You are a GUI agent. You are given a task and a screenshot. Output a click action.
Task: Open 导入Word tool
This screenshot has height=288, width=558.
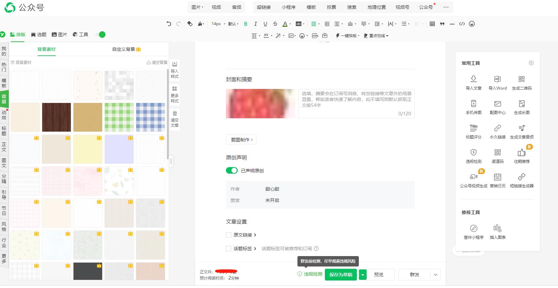point(498,83)
